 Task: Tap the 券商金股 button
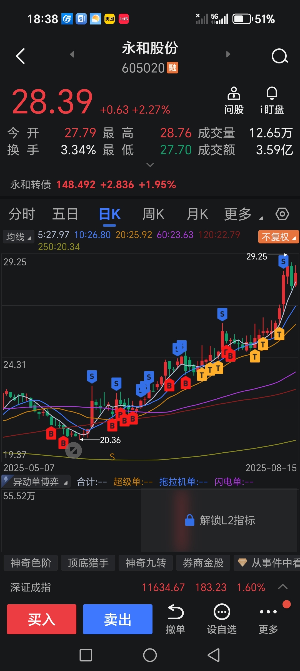203,563
